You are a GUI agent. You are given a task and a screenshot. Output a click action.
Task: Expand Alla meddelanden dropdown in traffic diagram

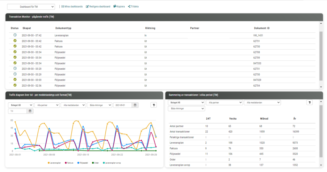(x=73, y=105)
